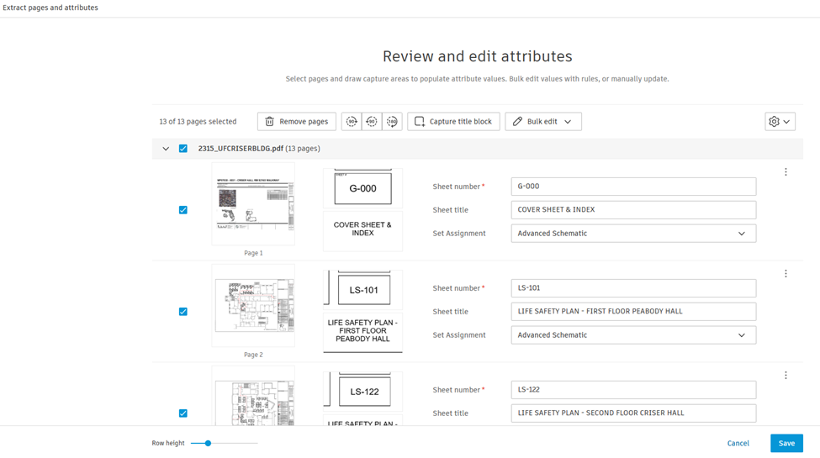The image size is (820, 458).
Task: Click Remove pages button
Action: coord(296,122)
